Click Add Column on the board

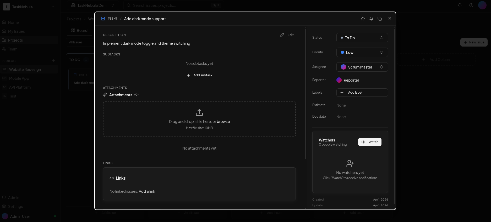pos(436,60)
